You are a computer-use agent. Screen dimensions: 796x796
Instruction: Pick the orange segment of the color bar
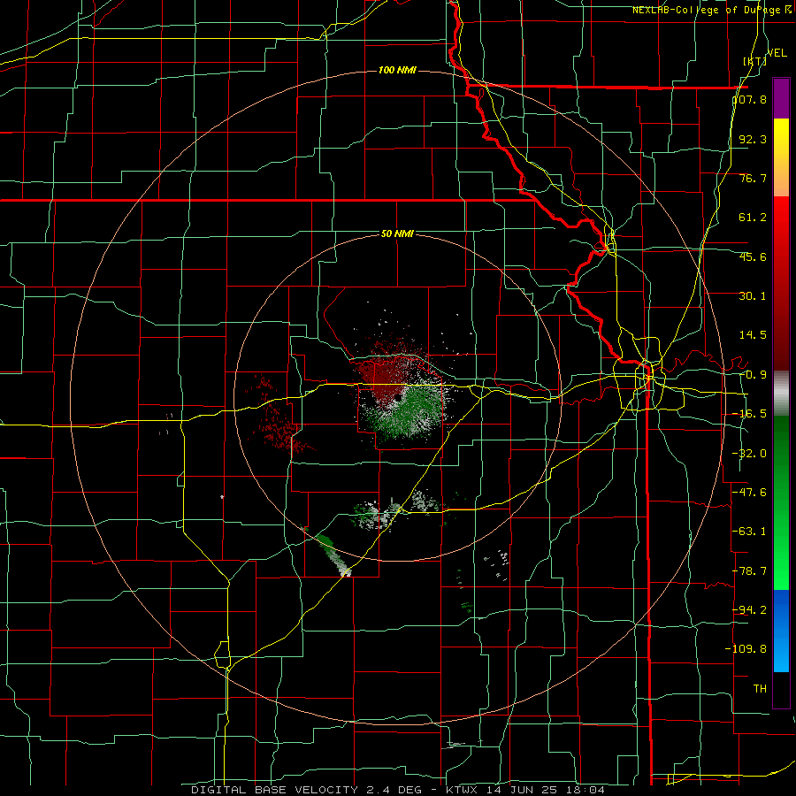(x=781, y=177)
